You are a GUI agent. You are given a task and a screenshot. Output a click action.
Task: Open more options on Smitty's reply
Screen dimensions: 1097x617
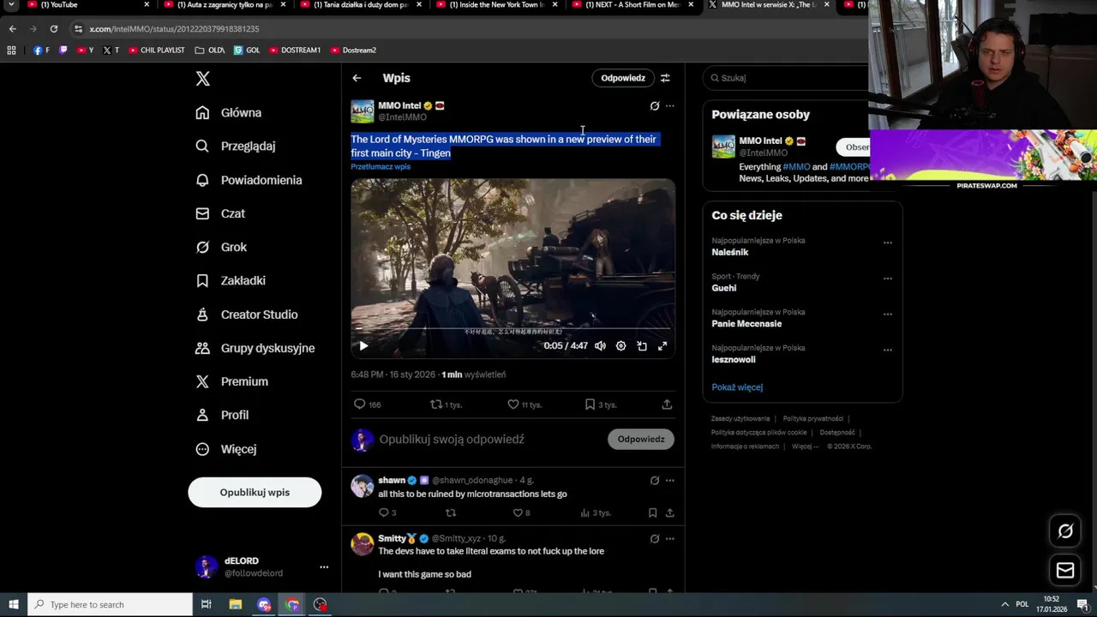coord(670,539)
